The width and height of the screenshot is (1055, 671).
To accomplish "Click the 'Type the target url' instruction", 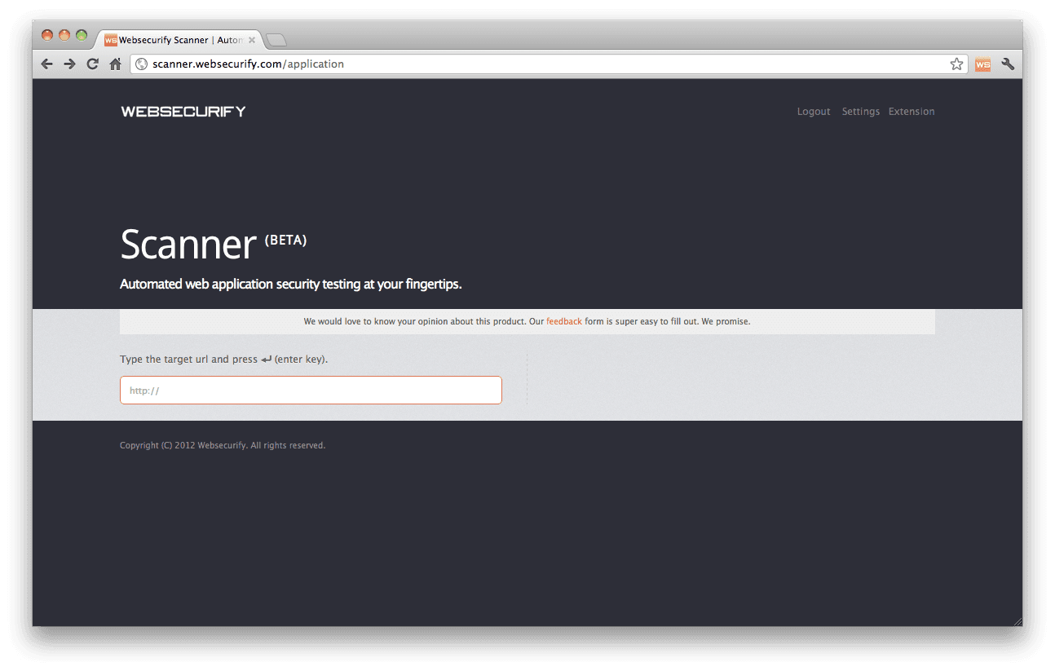I will click(223, 359).
